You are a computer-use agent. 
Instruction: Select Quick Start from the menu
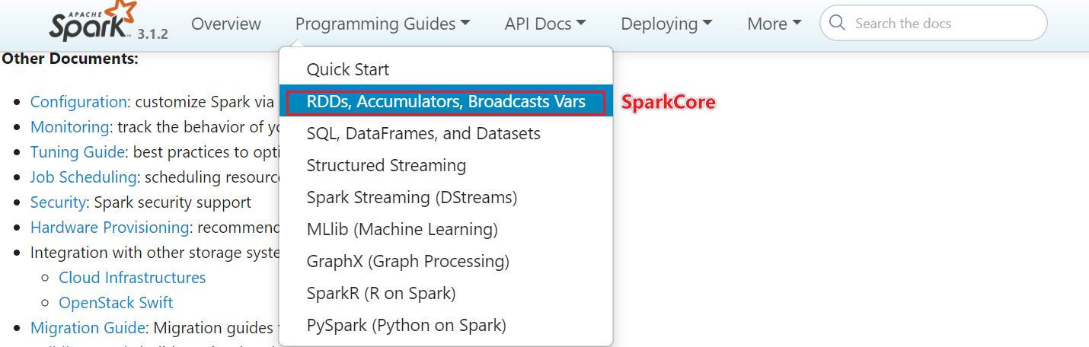pos(446,69)
